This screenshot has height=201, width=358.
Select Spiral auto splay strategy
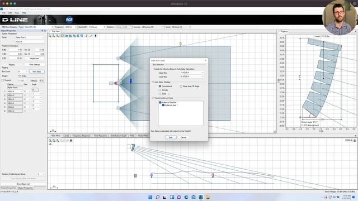160,94
